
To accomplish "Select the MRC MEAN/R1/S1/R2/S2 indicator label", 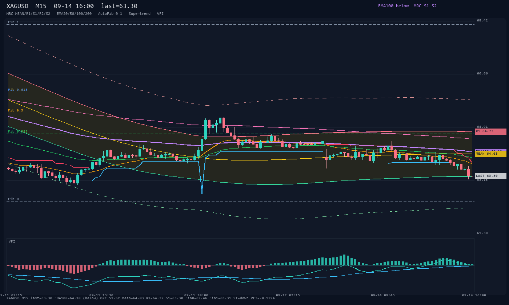I will (x=28, y=14).
